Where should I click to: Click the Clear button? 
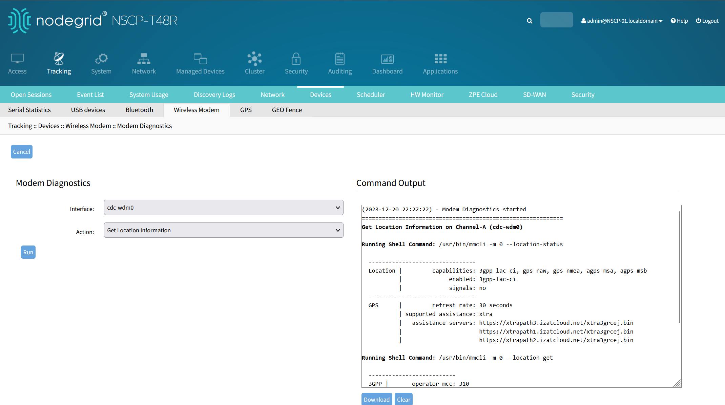pos(403,400)
